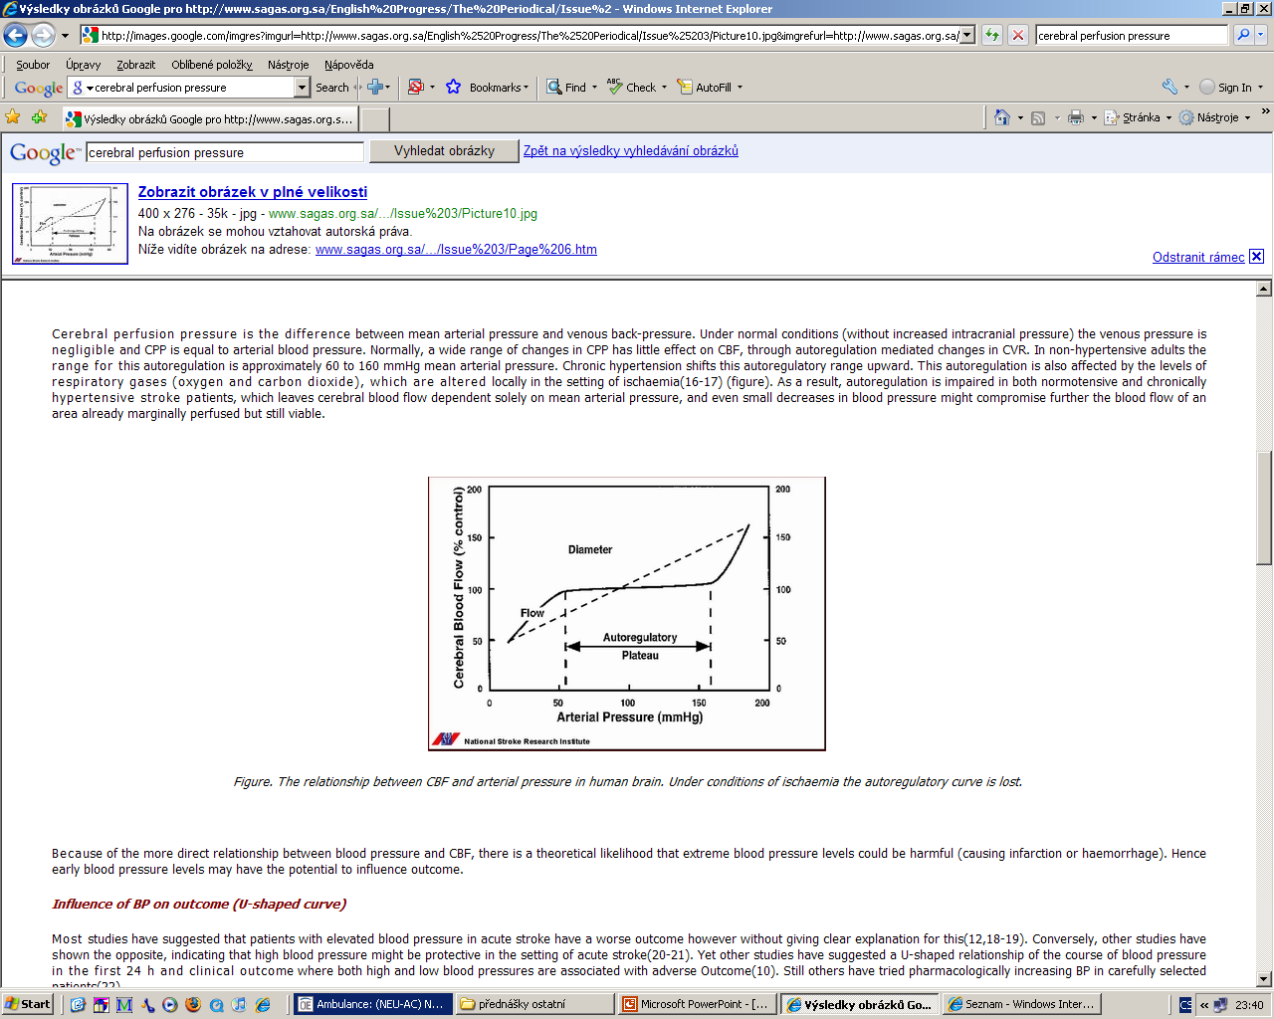This screenshot has height=1019, width=1274.
Task: Click Google Toolbar popup blocker icon
Action: point(416,88)
